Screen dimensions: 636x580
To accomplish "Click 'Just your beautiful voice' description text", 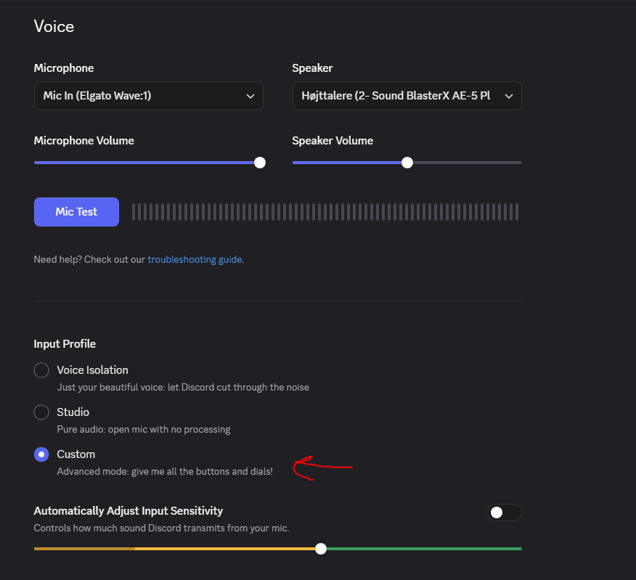I will point(183,388).
